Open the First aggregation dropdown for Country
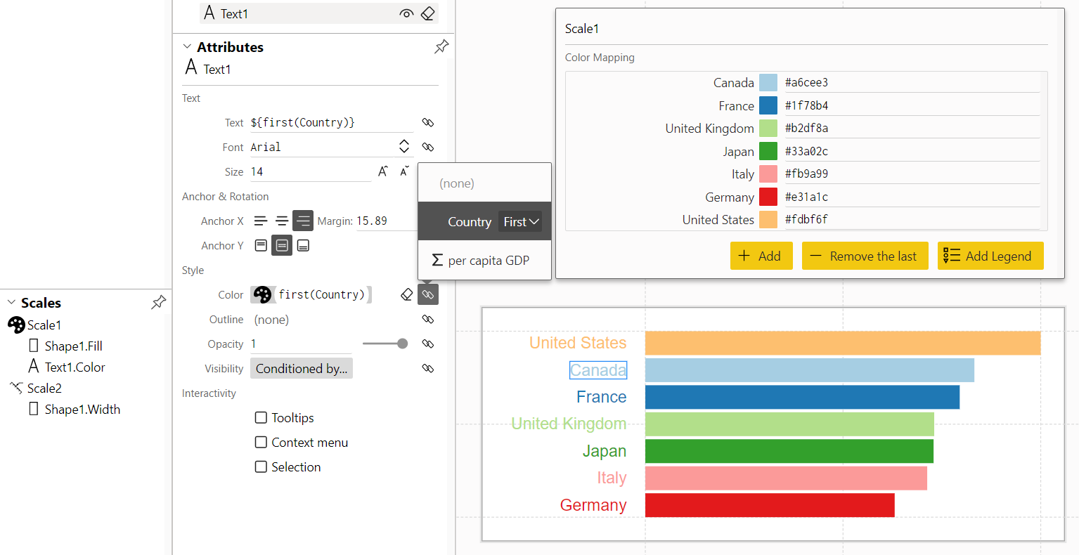 click(521, 221)
